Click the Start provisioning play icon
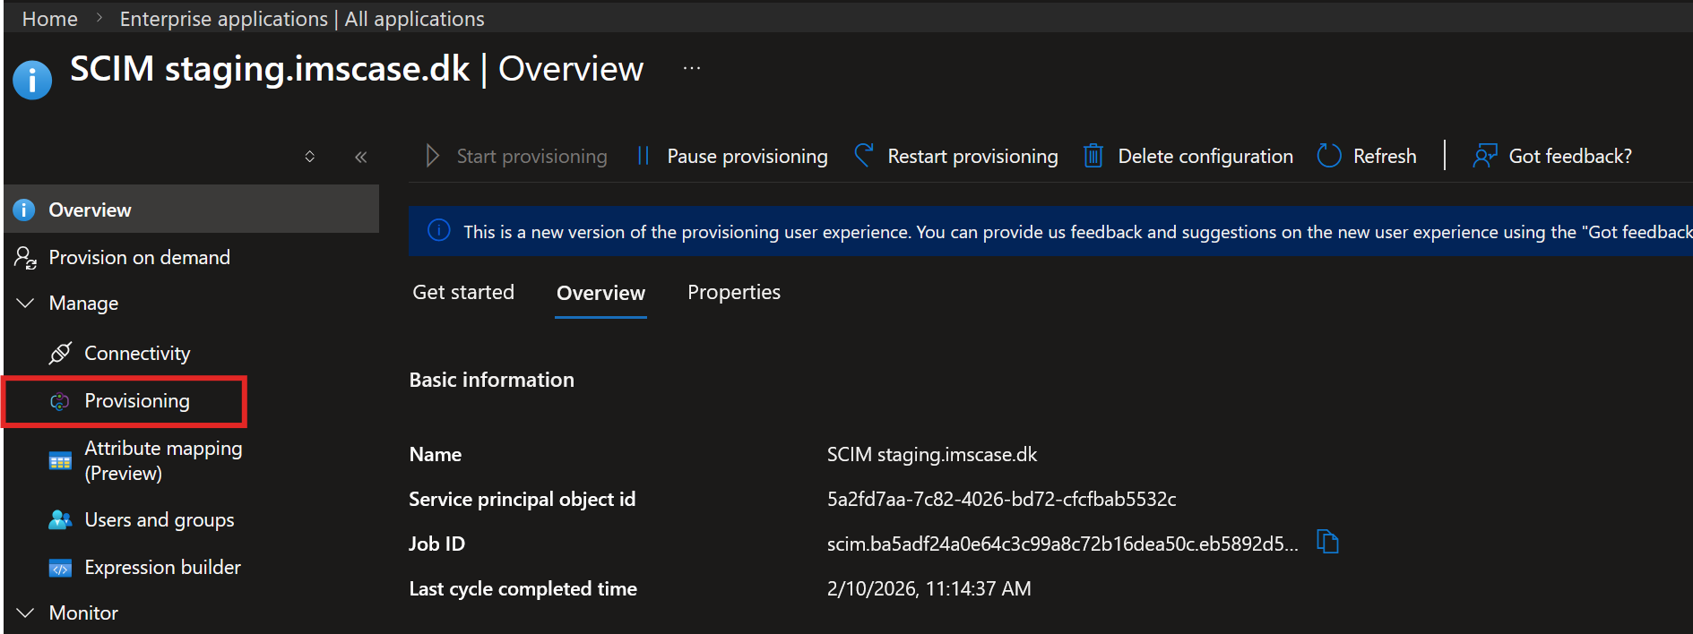The image size is (1693, 634). pyautogui.click(x=432, y=156)
